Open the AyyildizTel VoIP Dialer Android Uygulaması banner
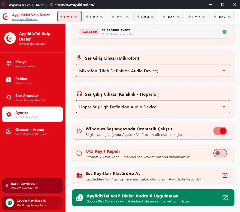The width and height of the screenshot is (240, 212). 153,198
